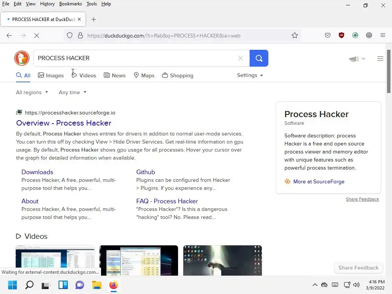Viewport: 392px width, 294px height.
Task: Open the Downloads sitelink
Action: click(x=37, y=172)
